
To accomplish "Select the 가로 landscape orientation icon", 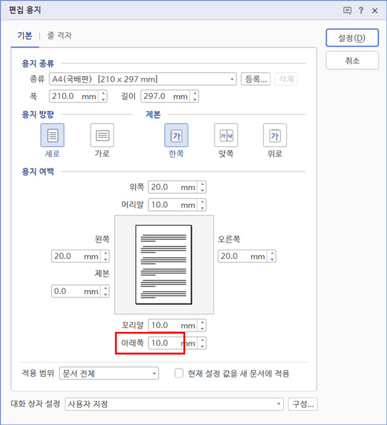I will (102, 136).
